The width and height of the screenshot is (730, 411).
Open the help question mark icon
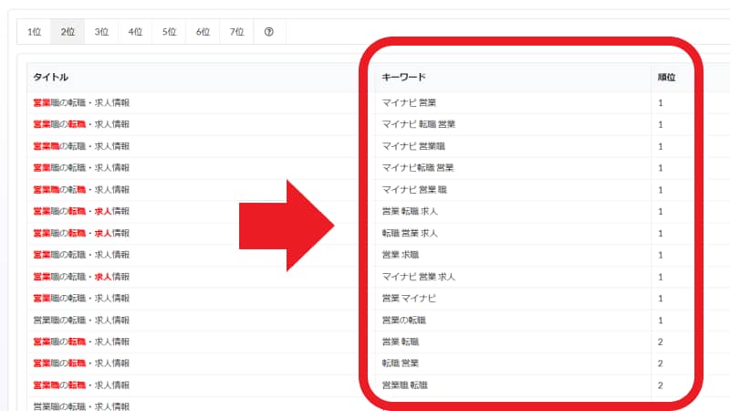268,32
